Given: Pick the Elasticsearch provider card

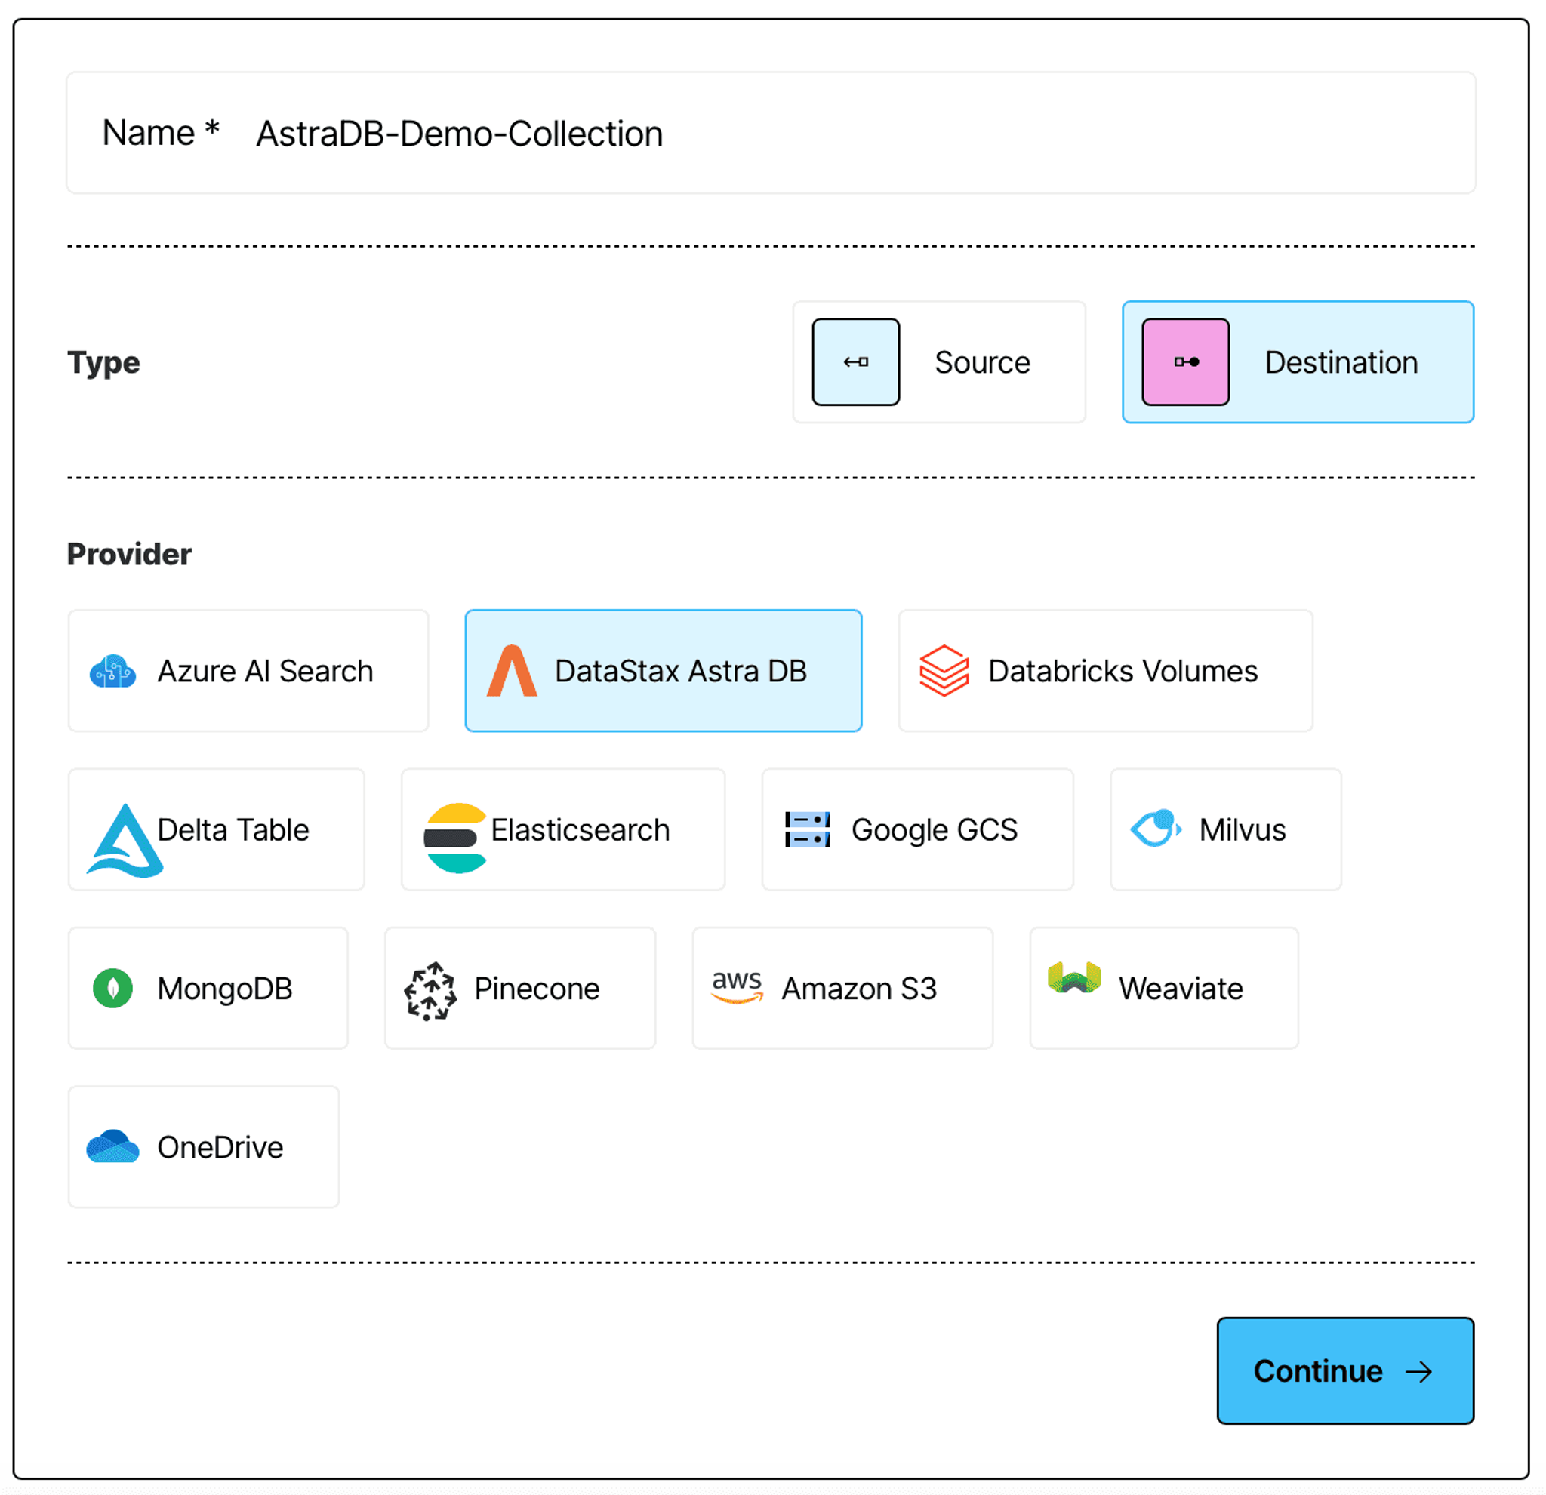Looking at the screenshot, I should click(x=563, y=829).
